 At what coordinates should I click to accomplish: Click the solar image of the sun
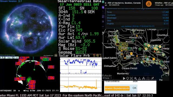coord(29,28)
